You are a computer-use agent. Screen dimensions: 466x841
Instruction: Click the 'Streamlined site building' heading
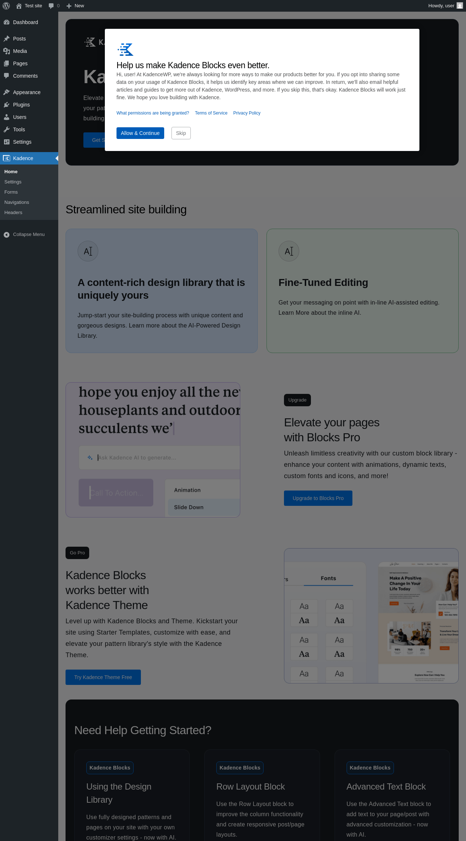[126, 210]
